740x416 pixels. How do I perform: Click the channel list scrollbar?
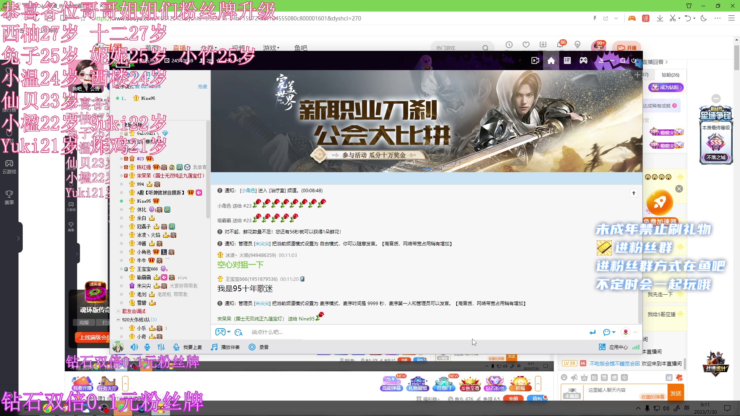point(208,169)
